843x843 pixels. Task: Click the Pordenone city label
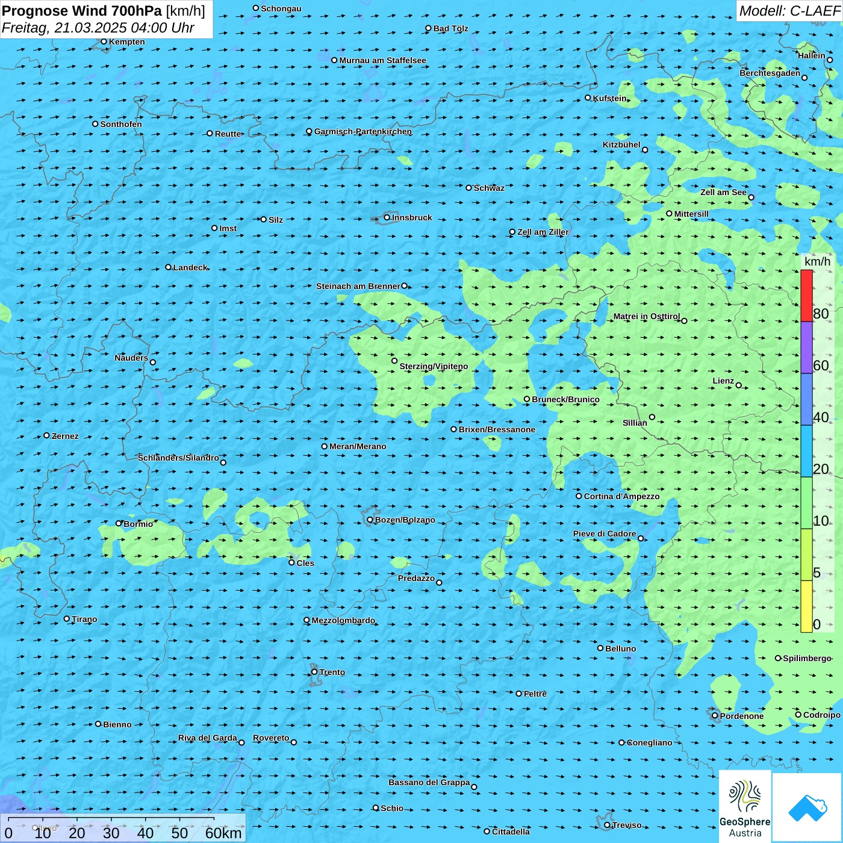click(x=742, y=716)
